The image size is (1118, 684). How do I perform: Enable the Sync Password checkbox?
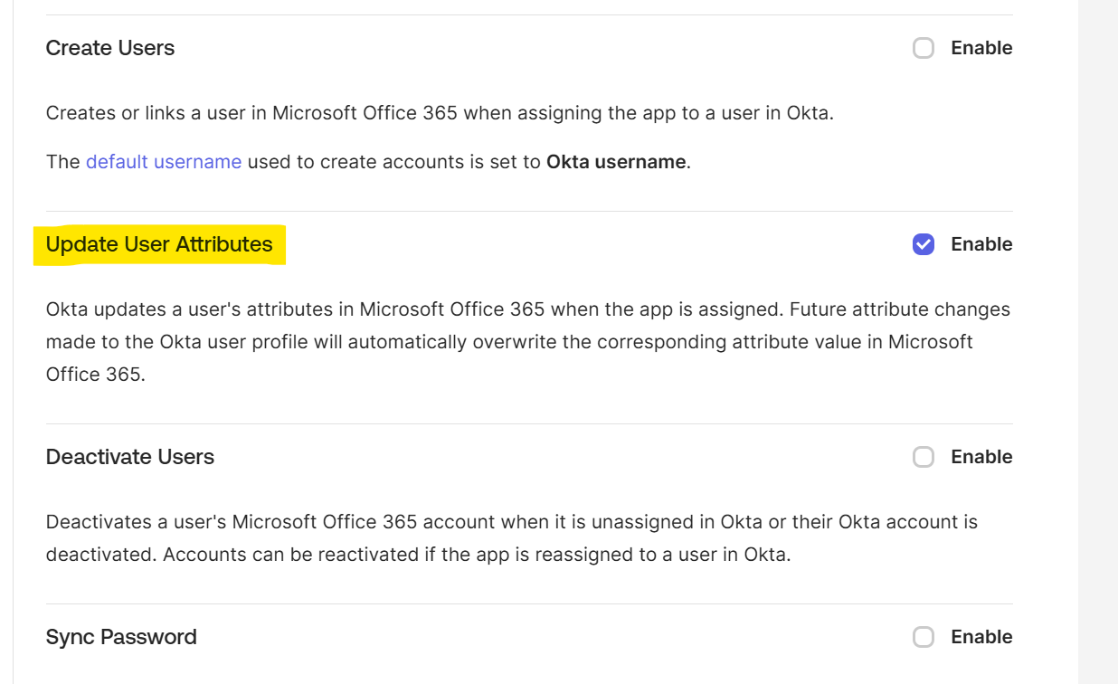point(924,637)
